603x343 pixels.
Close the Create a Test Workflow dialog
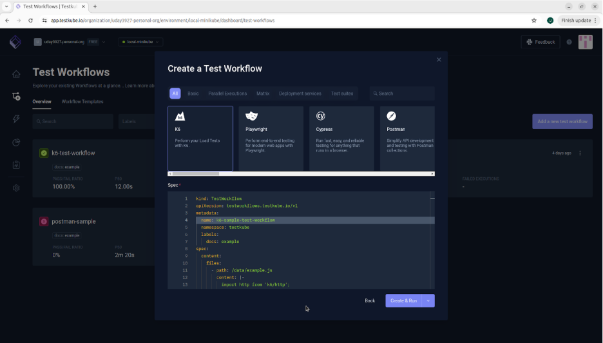coord(439,60)
